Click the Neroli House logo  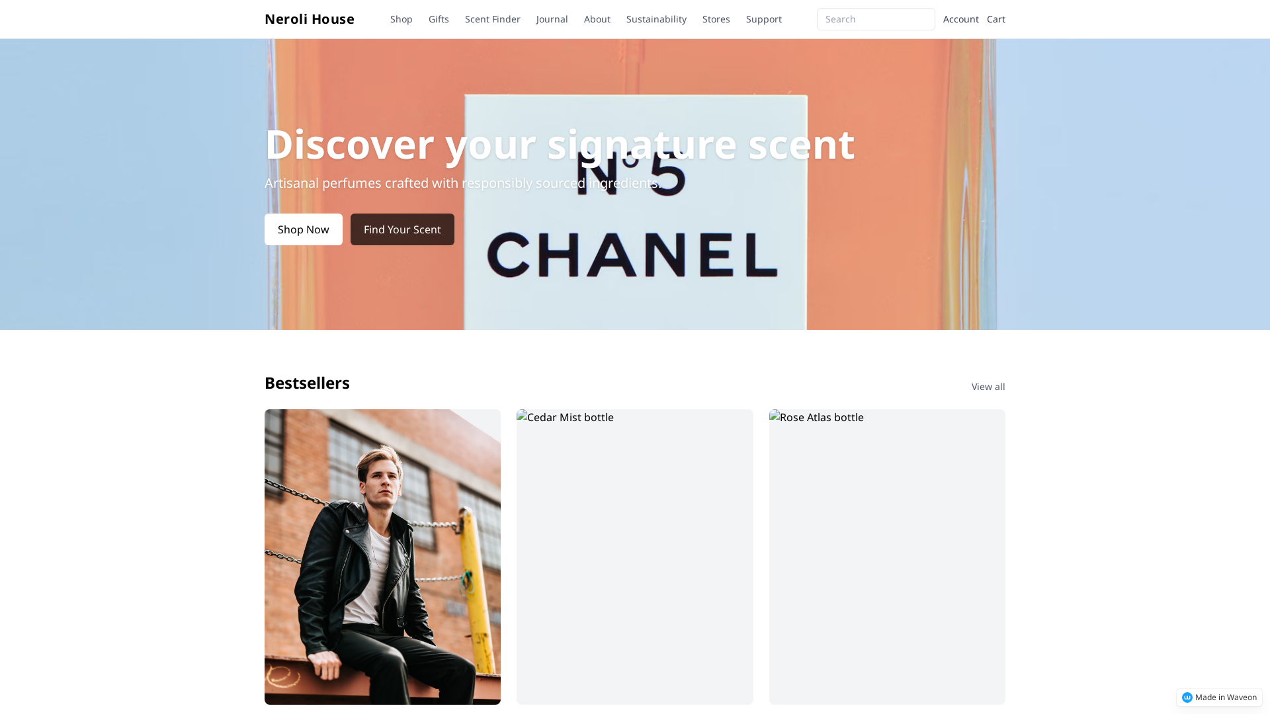tap(309, 19)
